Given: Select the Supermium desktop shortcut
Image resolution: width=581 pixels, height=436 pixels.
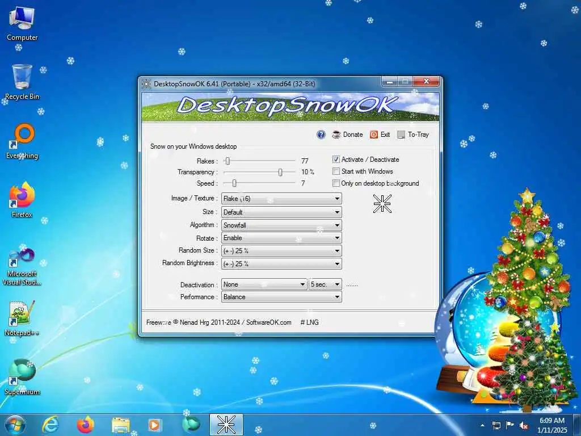Looking at the screenshot, I should click(22, 377).
